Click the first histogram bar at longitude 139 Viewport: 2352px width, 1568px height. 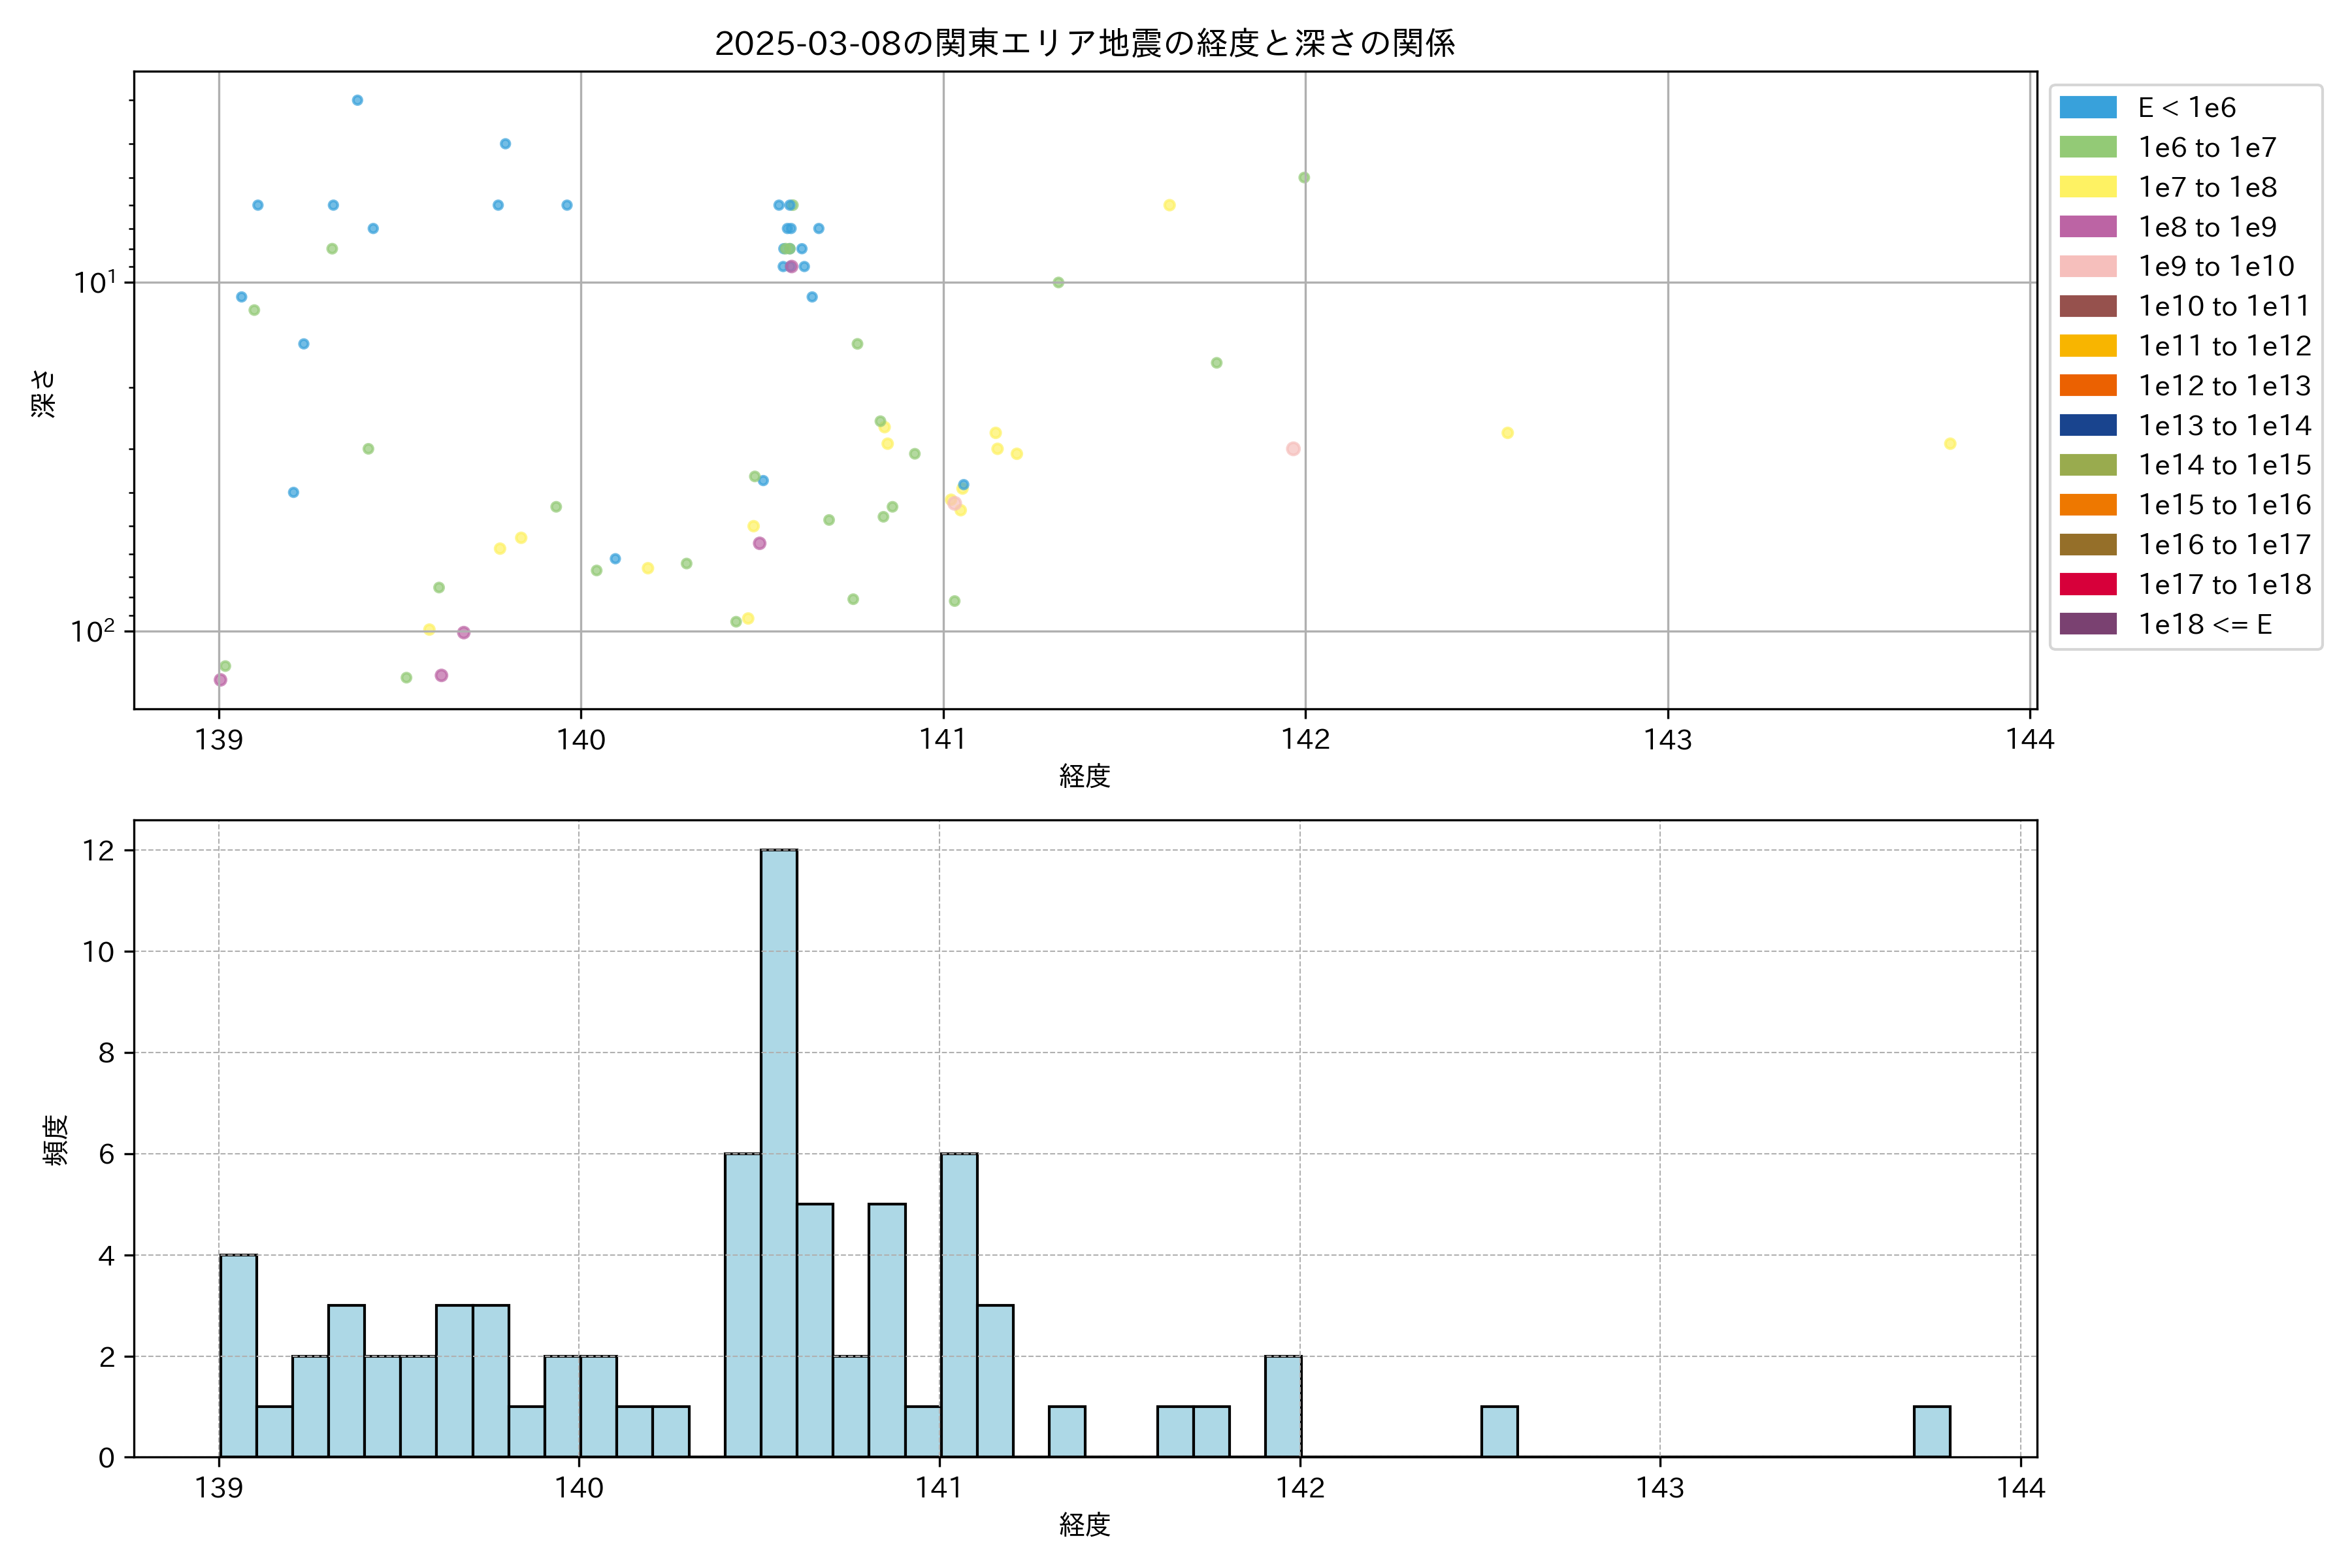238,1355
